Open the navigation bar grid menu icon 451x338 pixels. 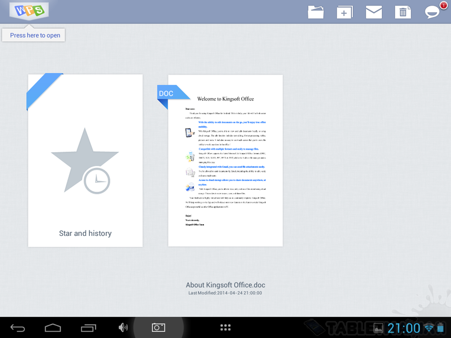(225, 327)
